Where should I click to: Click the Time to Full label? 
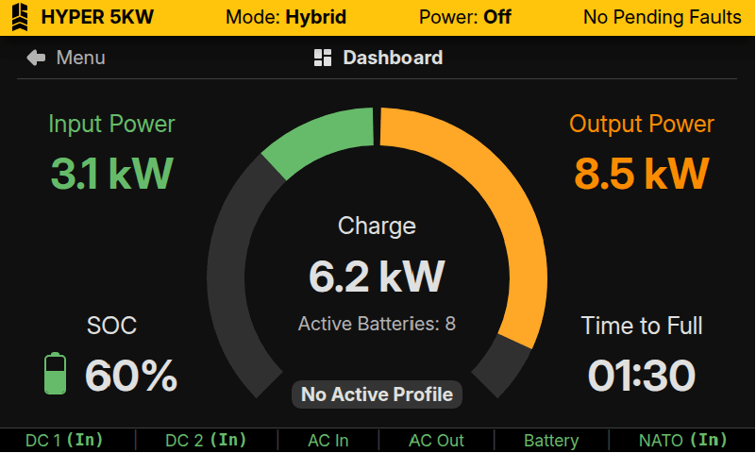click(x=642, y=326)
